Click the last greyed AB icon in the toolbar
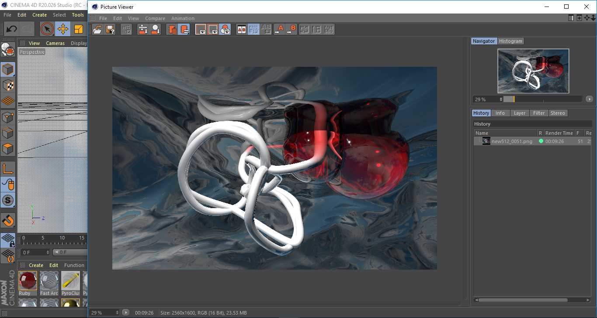Image resolution: width=597 pixels, height=318 pixels. (x=329, y=29)
